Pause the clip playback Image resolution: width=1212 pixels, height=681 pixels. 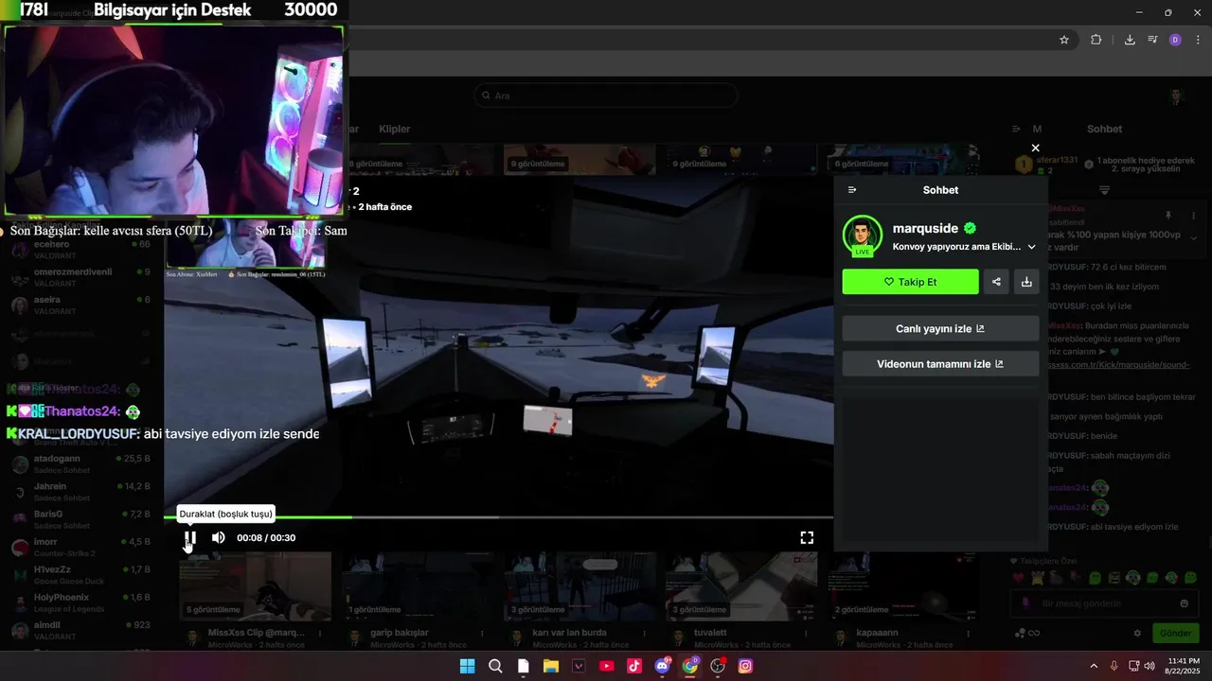tap(190, 538)
